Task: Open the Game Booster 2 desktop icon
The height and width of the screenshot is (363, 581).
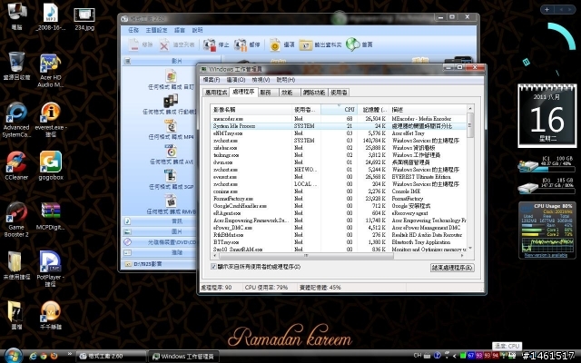Action: click(x=16, y=220)
